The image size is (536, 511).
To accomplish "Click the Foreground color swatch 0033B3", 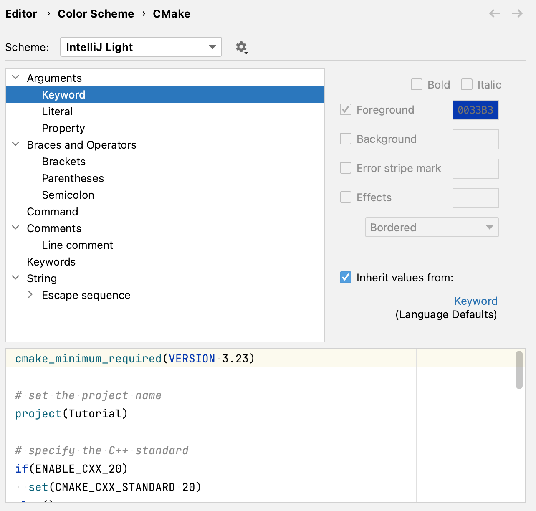I will point(476,110).
